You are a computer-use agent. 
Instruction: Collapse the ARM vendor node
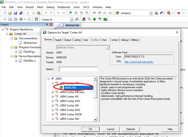click(48, 79)
